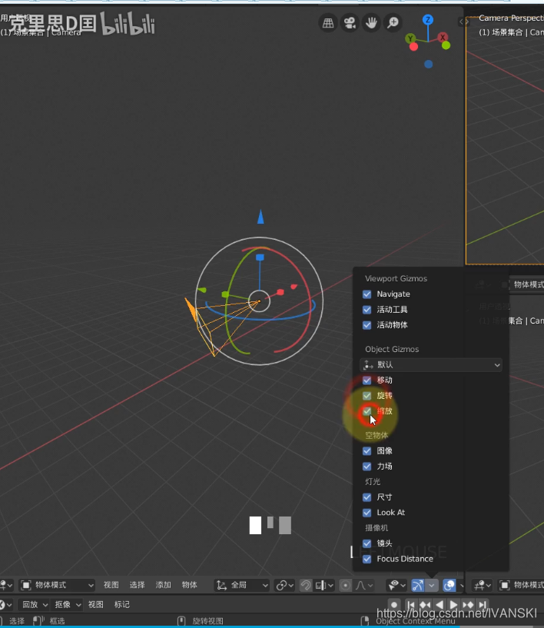The image size is (544, 628).
Task: Open the 抠像 keying dropdown
Action: click(x=68, y=604)
